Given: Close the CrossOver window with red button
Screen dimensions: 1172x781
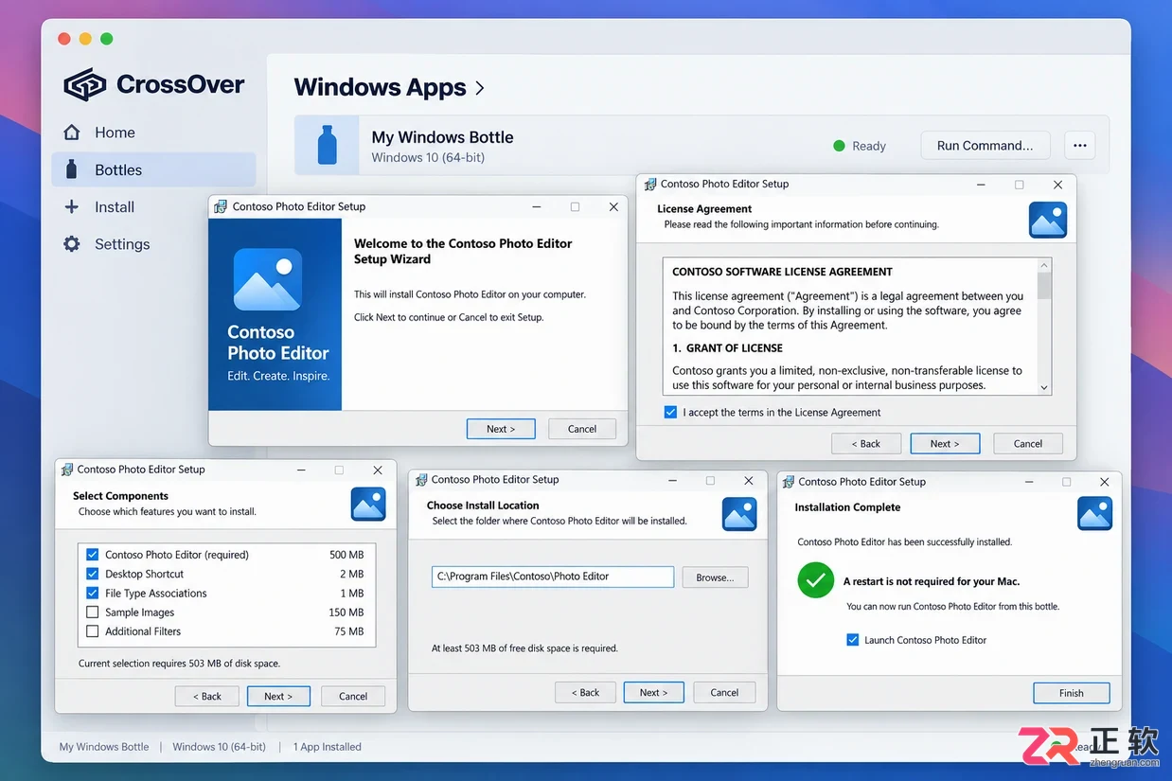Looking at the screenshot, I should (x=64, y=39).
